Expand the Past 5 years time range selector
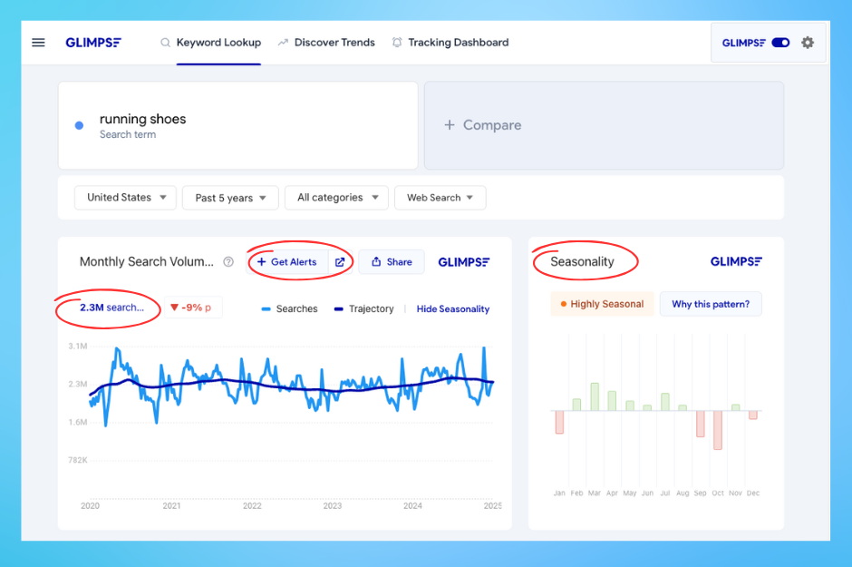The width and height of the screenshot is (852, 567). tap(229, 197)
